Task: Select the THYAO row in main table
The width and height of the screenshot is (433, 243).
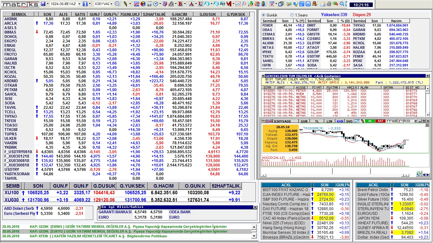Action: (x=126, y=116)
